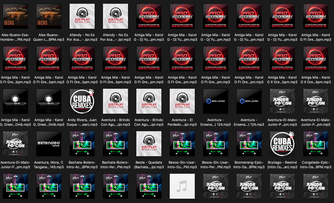Click the Aventura, Mora, C Tangana…145.mp3 file name
Viewport: 334px width, 203px height.
click(49, 165)
